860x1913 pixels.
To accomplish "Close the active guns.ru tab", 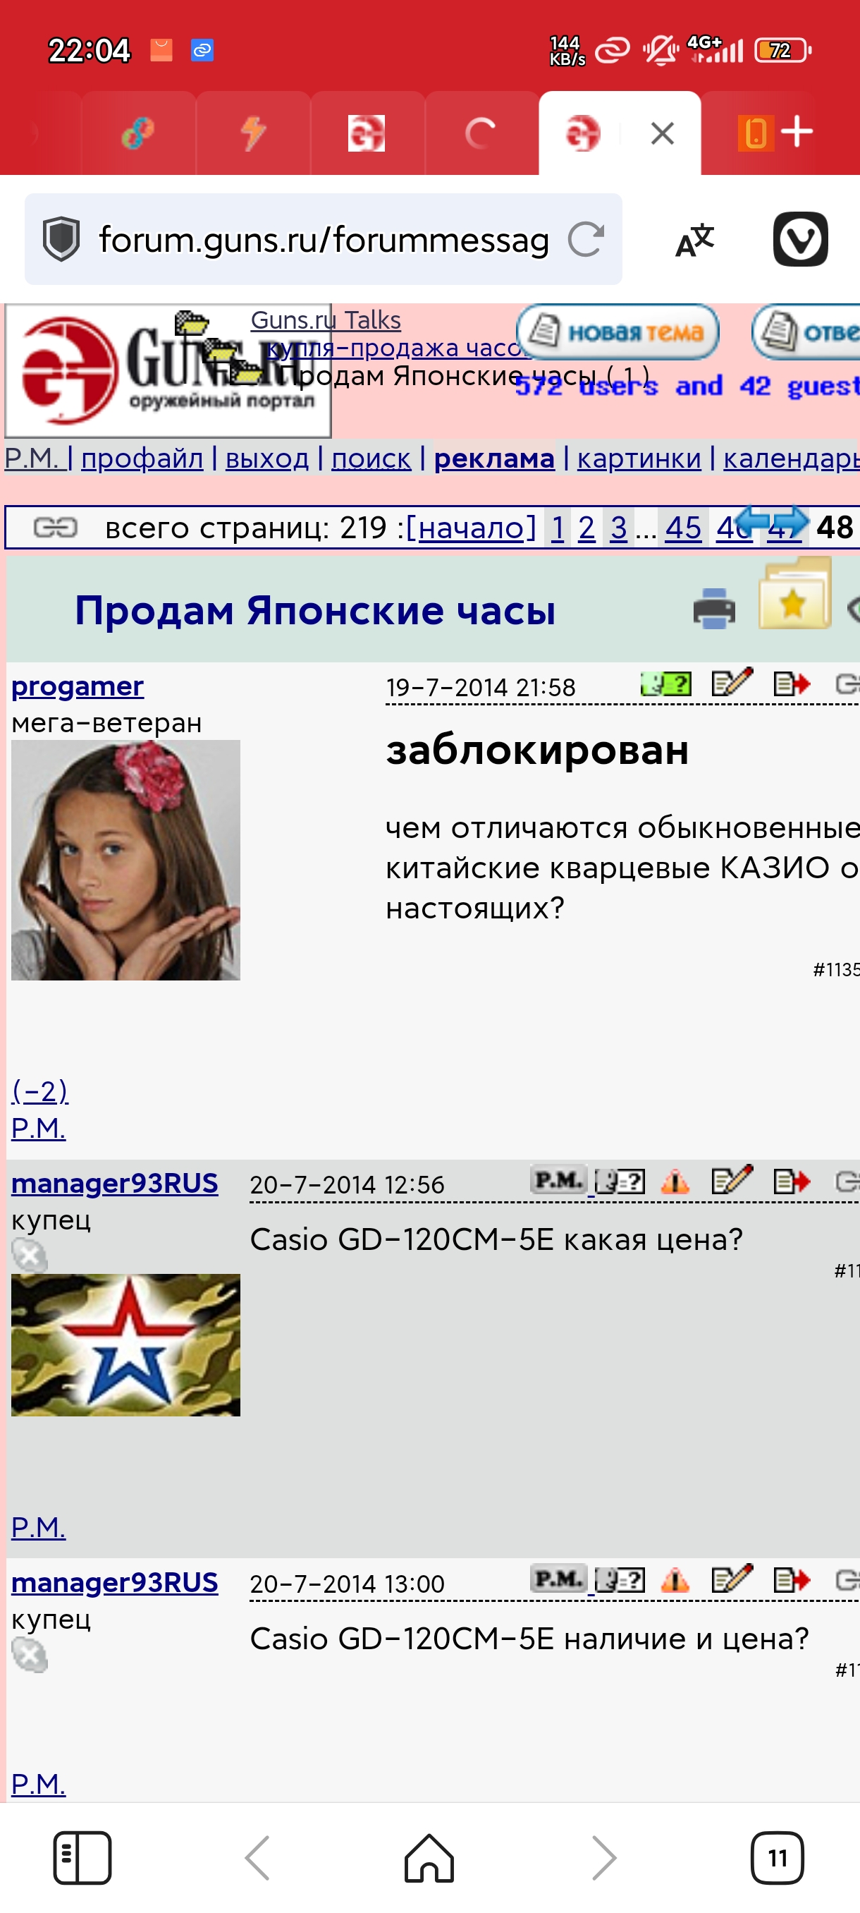I will coord(662,134).
